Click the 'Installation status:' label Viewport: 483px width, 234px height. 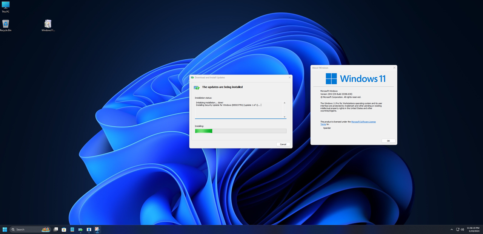click(203, 98)
